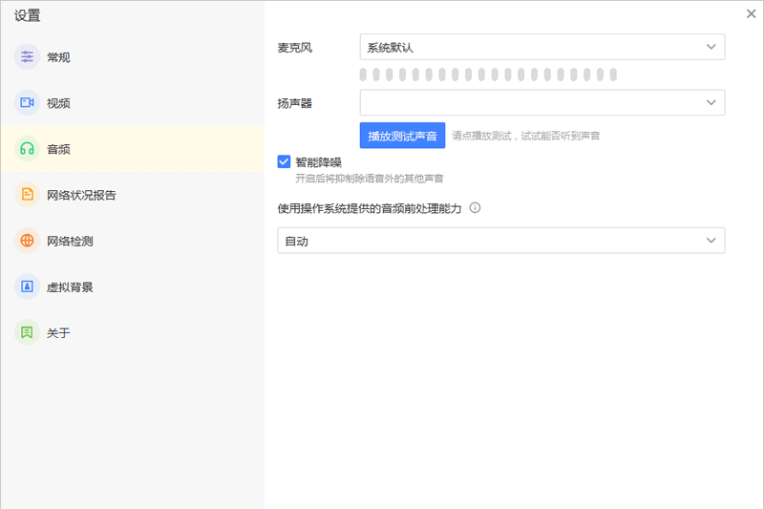Open the 麦克风 系统默认 dropdown
Image resolution: width=764 pixels, height=509 pixels.
pyautogui.click(x=541, y=47)
